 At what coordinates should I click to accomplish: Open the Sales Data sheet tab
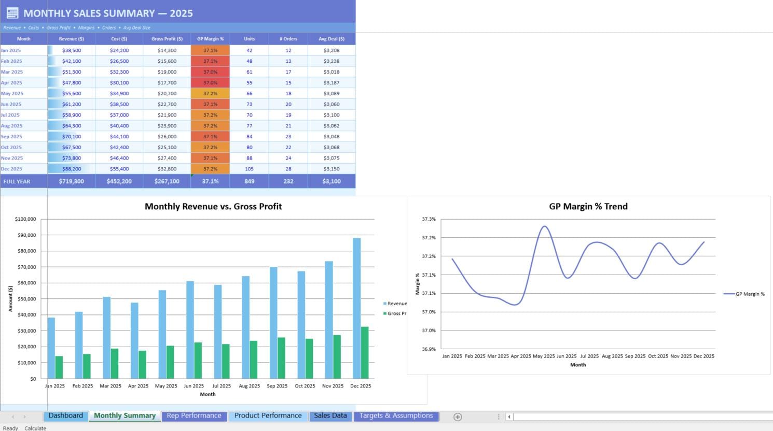(x=330, y=416)
